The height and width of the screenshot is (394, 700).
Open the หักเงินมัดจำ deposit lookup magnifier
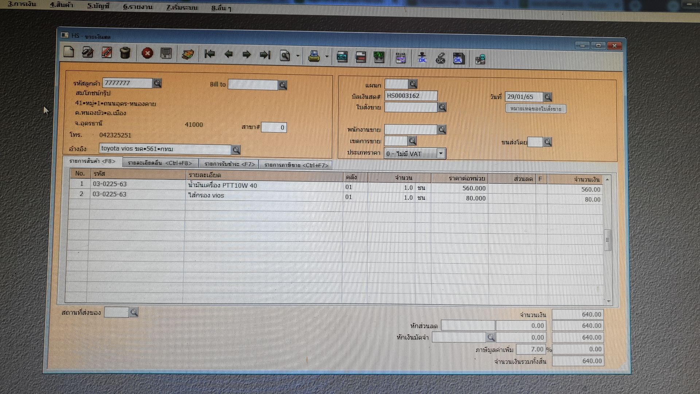(x=491, y=337)
